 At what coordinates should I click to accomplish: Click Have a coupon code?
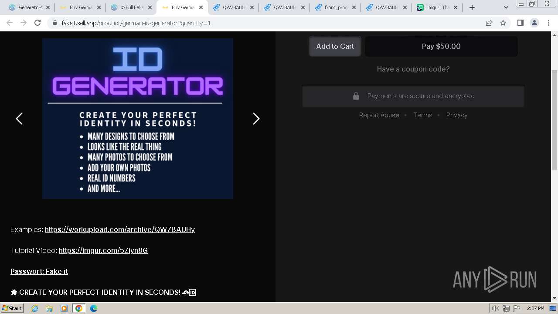tap(413, 69)
